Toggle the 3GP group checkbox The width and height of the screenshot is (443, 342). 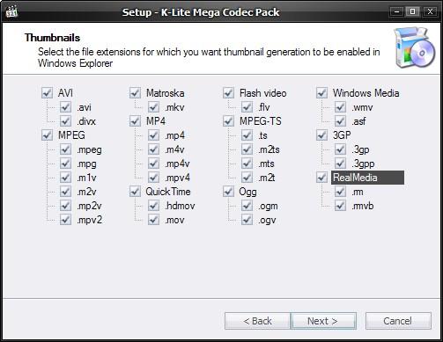[x=321, y=135]
